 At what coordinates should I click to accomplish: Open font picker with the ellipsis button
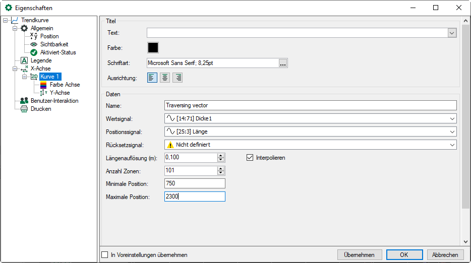tap(283, 63)
